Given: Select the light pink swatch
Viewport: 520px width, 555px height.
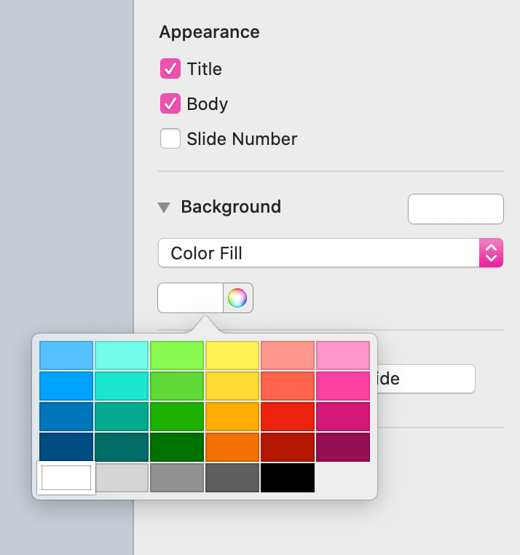Looking at the screenshot, I should (343, 355).
